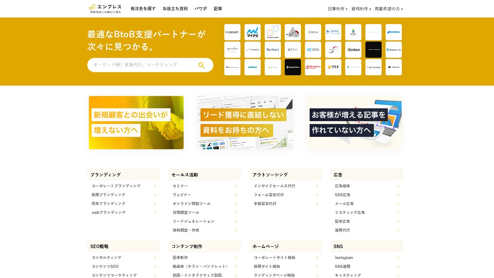Open the 発注先を探す navigation menu
Screen dimensions: 494x278
143,8
